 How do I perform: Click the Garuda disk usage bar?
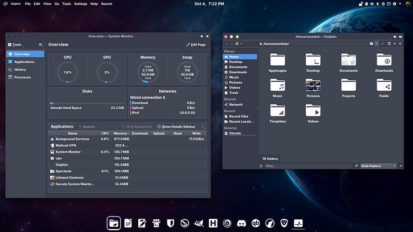pyautogui.click(x=87, y=103)
